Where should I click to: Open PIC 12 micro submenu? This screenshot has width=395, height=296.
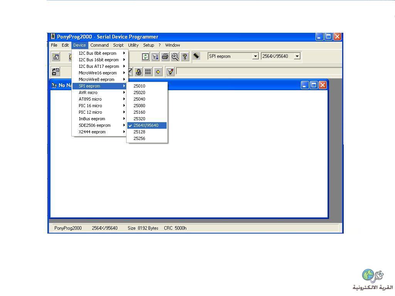pyautogui.click(x=100, y=112)
